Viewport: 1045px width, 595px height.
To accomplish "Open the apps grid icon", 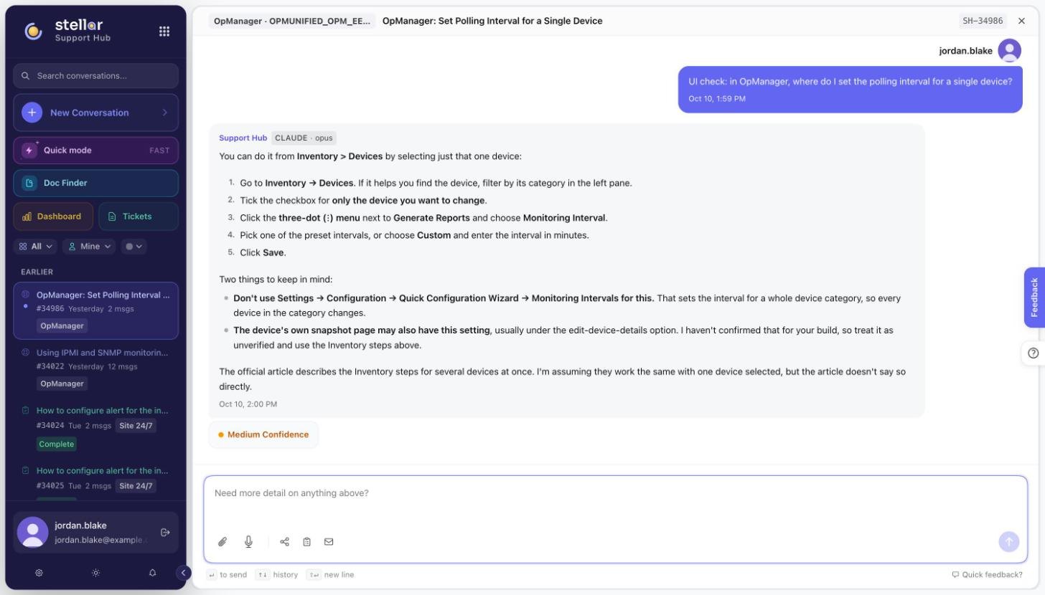I will coord(164,31).
